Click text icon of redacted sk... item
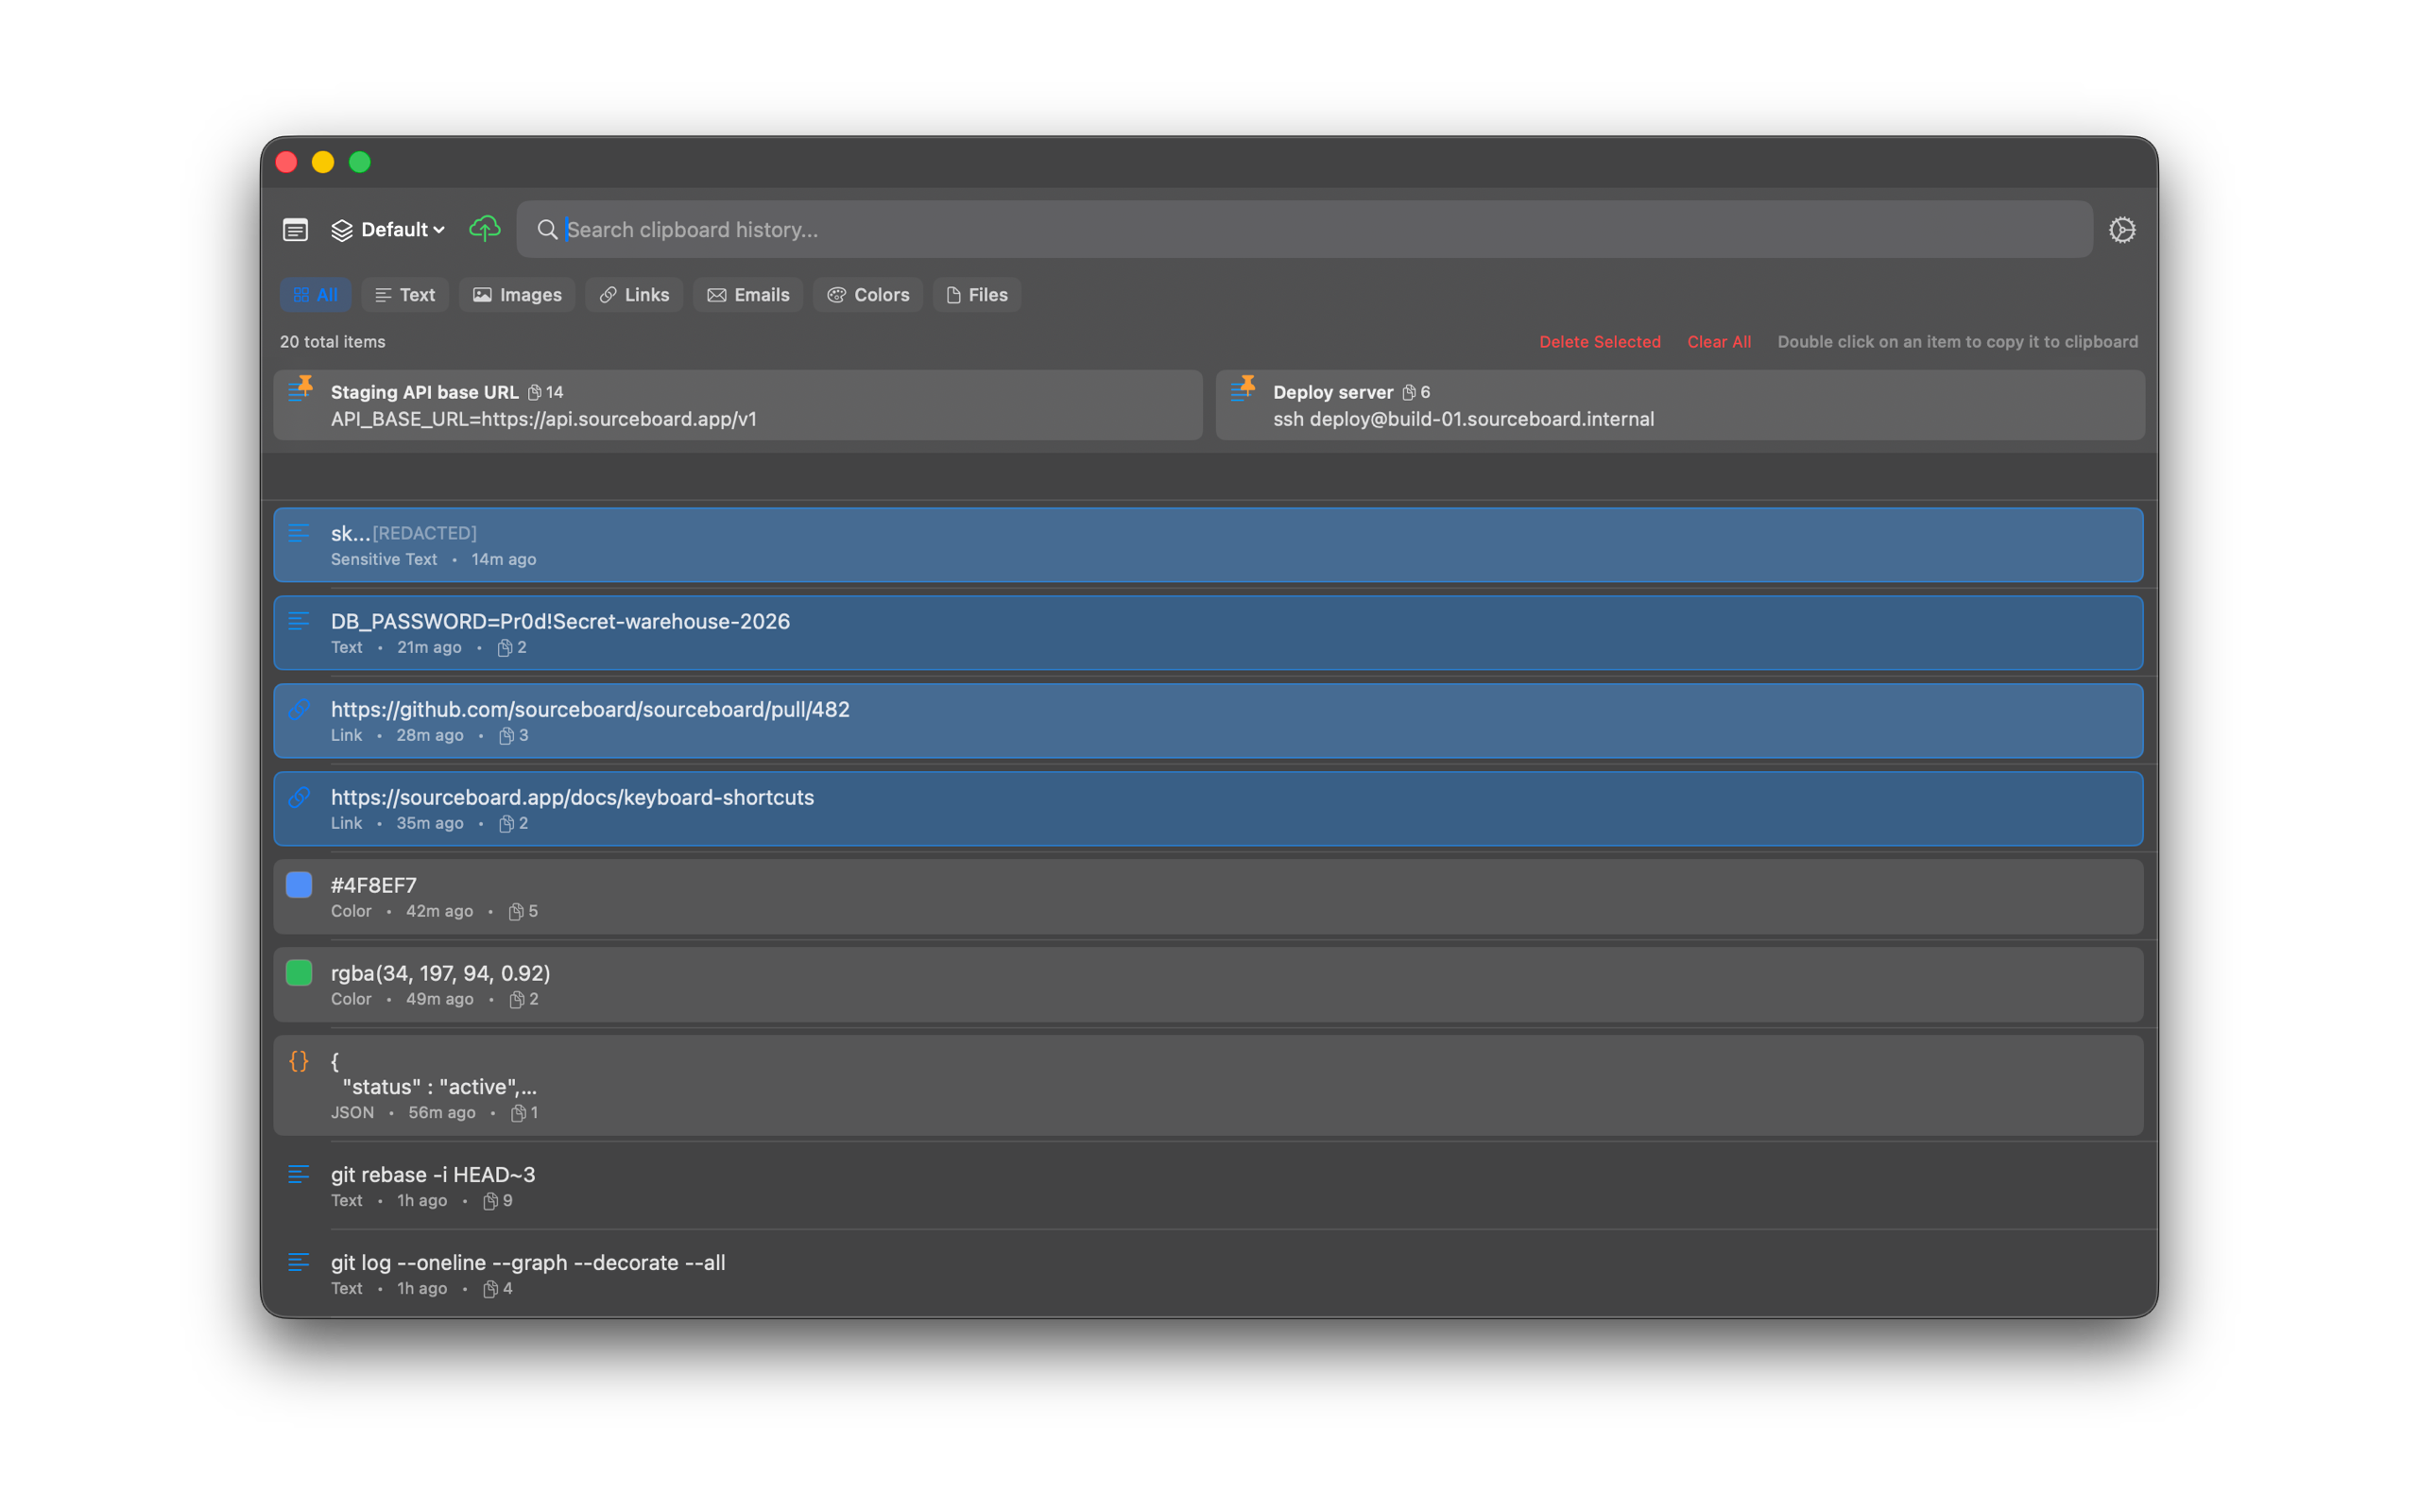The width and height of the screenshot is (2419, 1512). (x=299, y=533)
